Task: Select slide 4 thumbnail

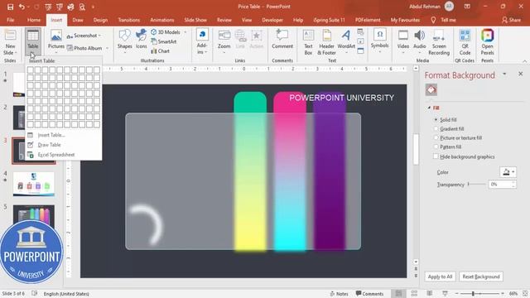Action: [33, 184]
